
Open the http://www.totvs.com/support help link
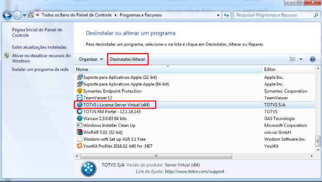195,172
